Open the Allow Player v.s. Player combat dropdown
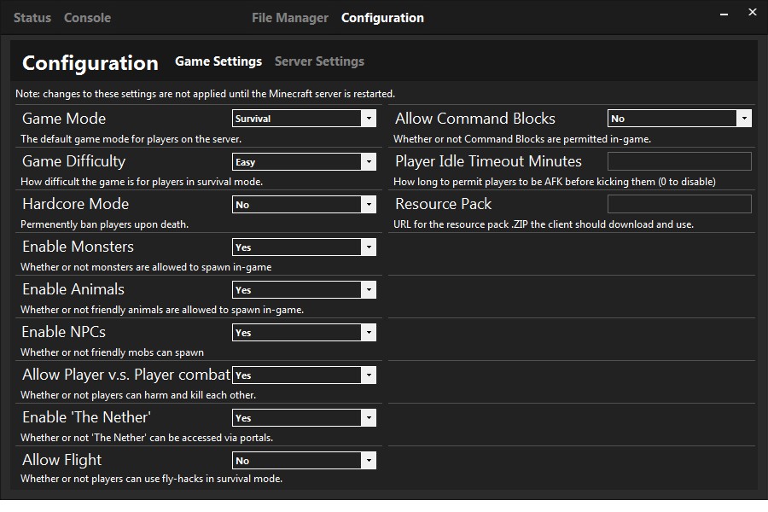This screenshot has height=512, width=768. [369, 375]
